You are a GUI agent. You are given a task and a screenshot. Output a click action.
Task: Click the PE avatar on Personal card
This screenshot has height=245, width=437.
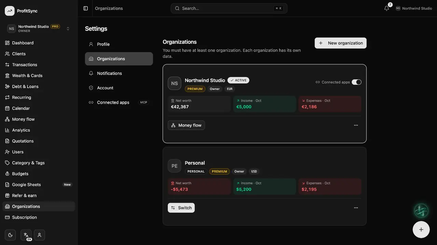pos(174,166)
